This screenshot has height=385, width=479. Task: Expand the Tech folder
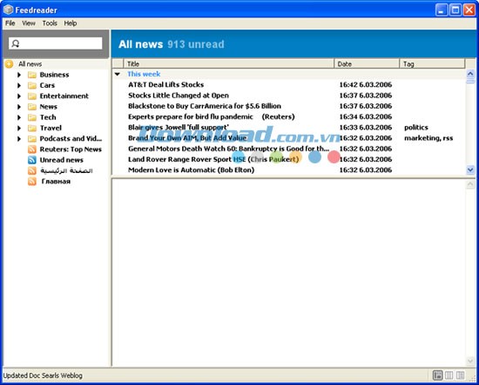[19, 117]
